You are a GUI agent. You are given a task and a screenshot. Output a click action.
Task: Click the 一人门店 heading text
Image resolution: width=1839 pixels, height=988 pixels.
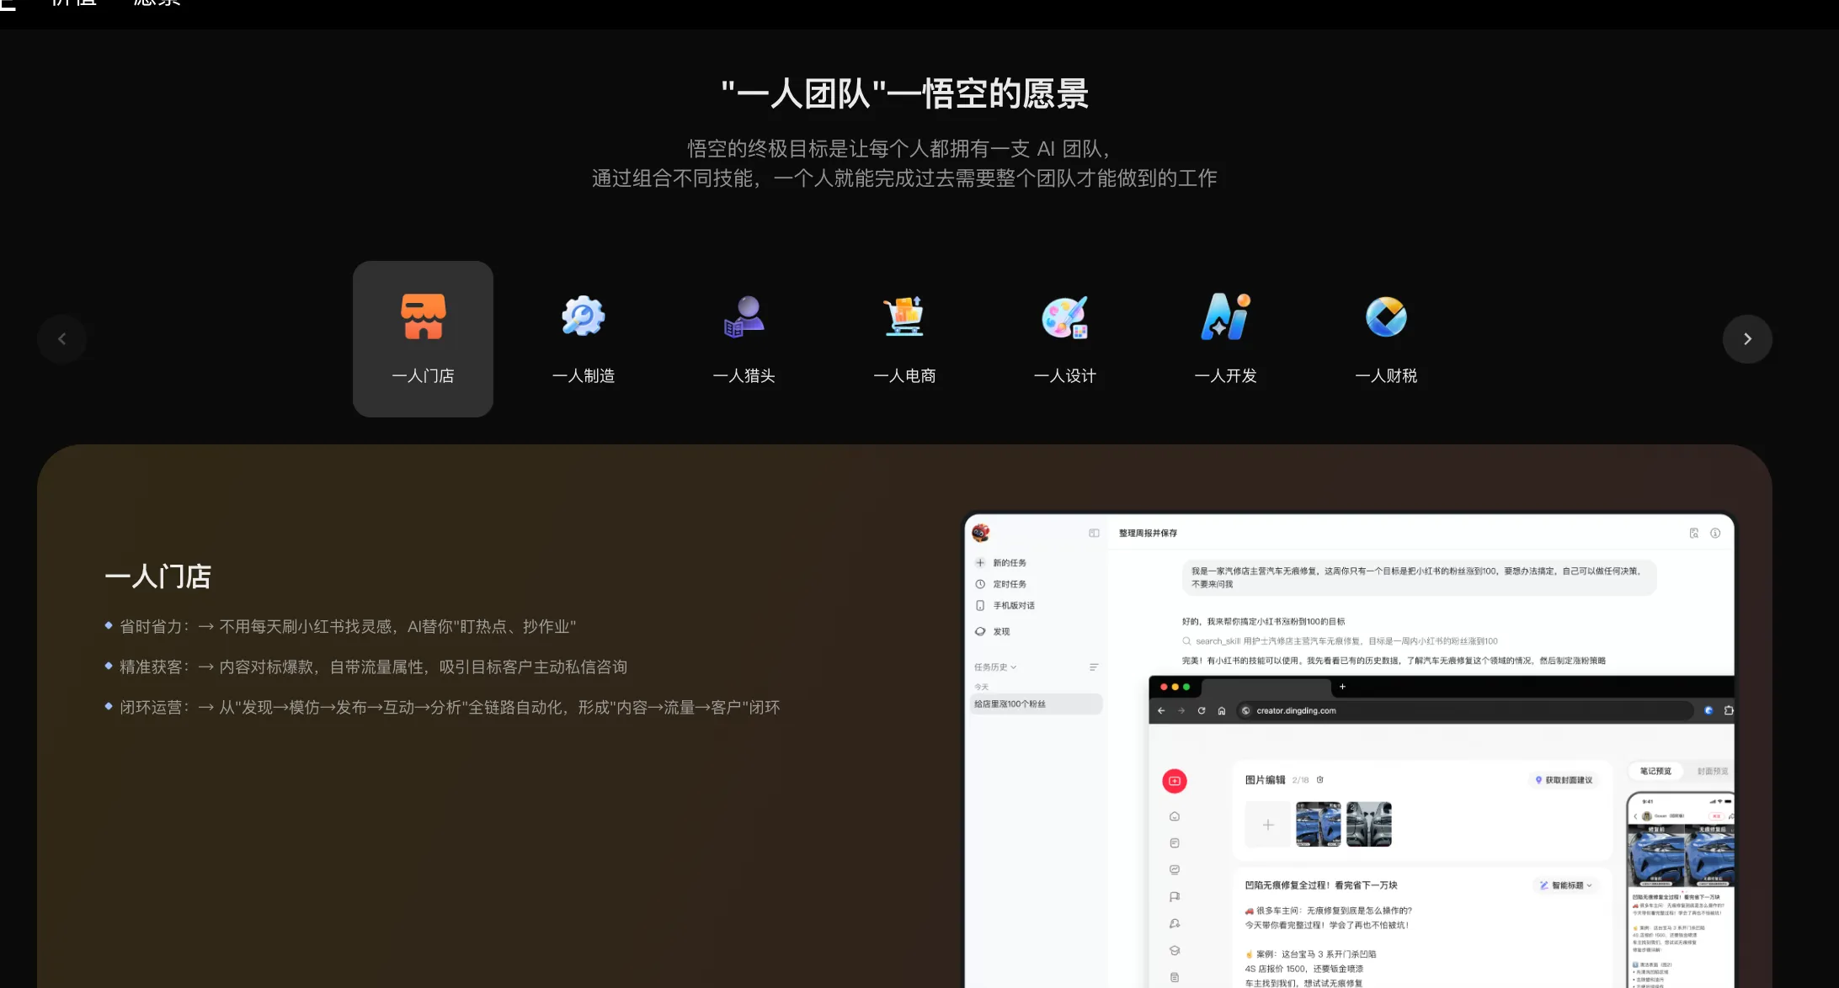[x=157, y=576]
